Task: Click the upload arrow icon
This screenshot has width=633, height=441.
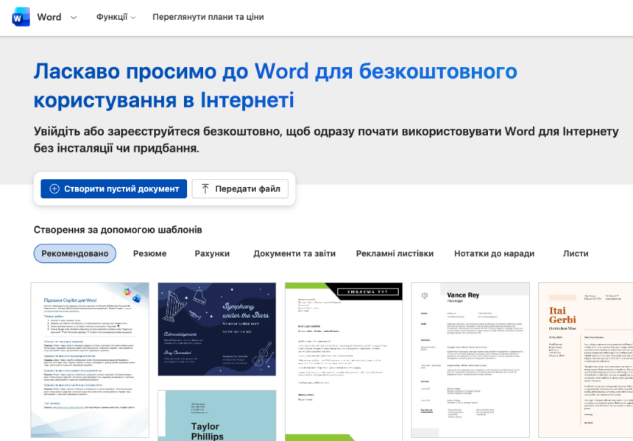Action: [x=205, y=188]
